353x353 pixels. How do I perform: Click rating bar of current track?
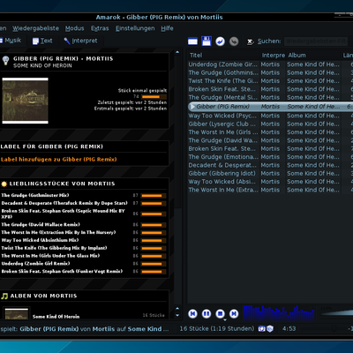tap(154, 96)
